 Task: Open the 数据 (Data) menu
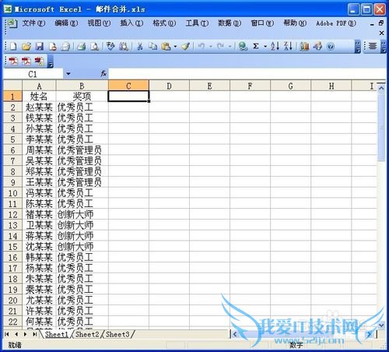pos(230,23)
